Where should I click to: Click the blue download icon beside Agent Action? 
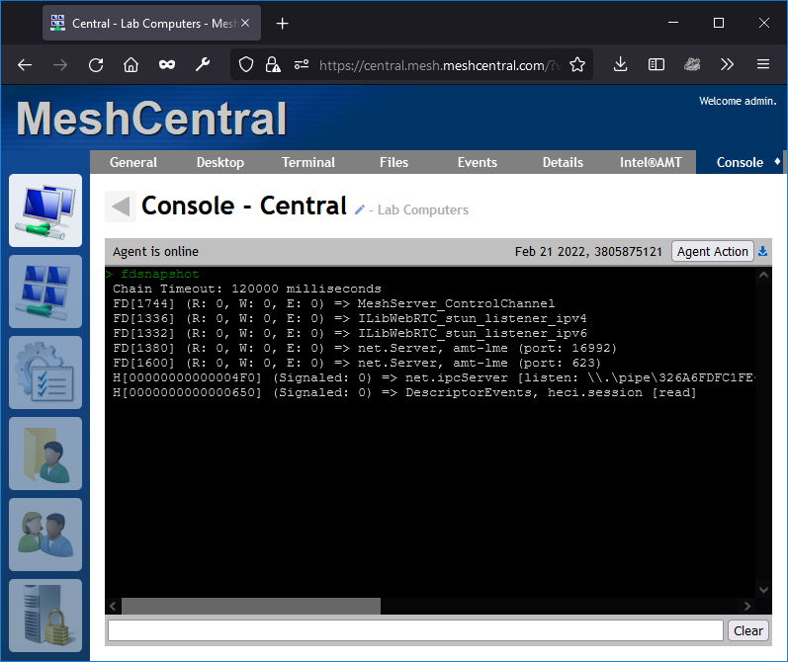[763, 251]
